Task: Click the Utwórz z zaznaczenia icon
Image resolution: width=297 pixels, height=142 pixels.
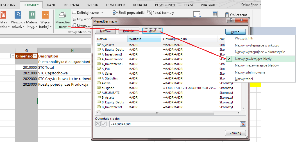Action: pyautogui.click(x=74, y=25)
